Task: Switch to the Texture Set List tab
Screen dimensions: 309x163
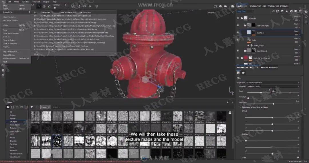Action: [257, 6]
